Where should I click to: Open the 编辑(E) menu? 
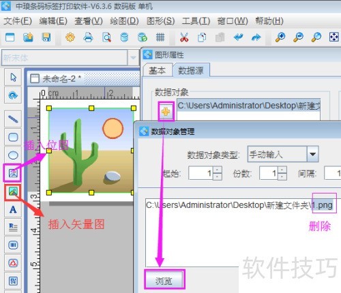pyautogui.click(x=53, y=21)
